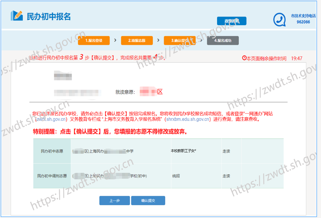Click the 民办初中志愿 row header

52,151
